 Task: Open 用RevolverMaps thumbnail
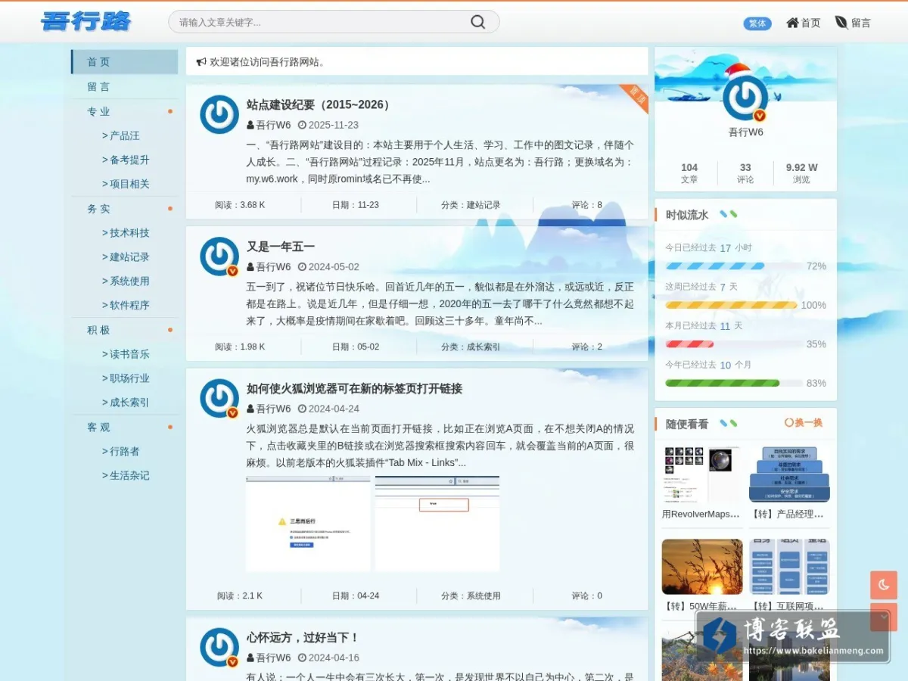tap(701, 474)
